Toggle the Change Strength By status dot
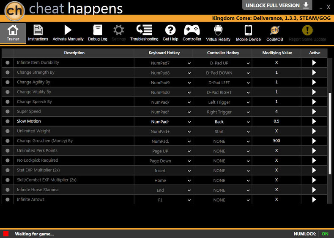 [8, 72]
